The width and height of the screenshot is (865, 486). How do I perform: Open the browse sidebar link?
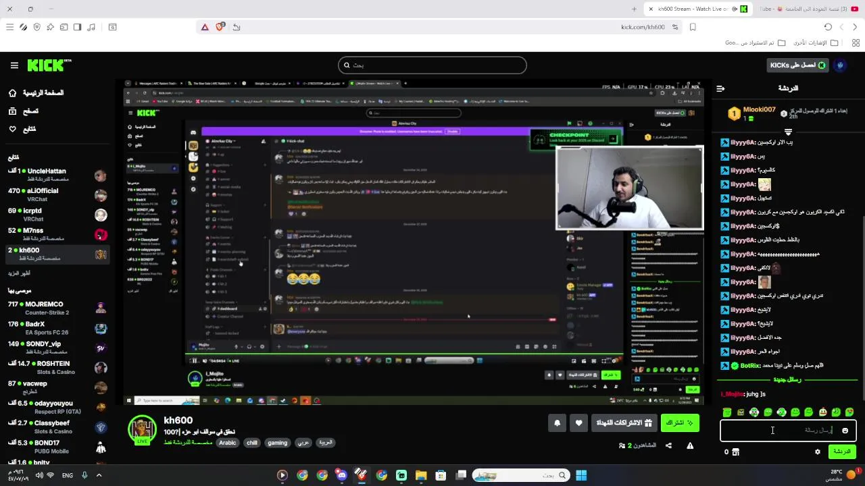click(x=24, y=111)
